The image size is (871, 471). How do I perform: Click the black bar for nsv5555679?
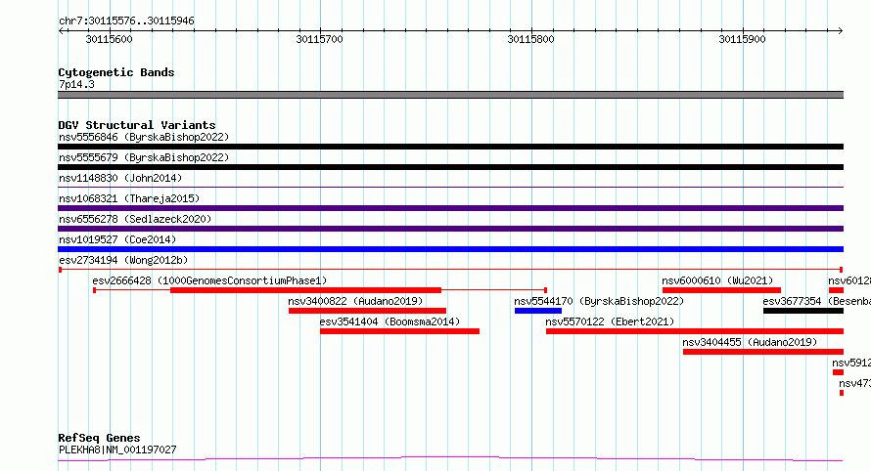click(450, 167)
